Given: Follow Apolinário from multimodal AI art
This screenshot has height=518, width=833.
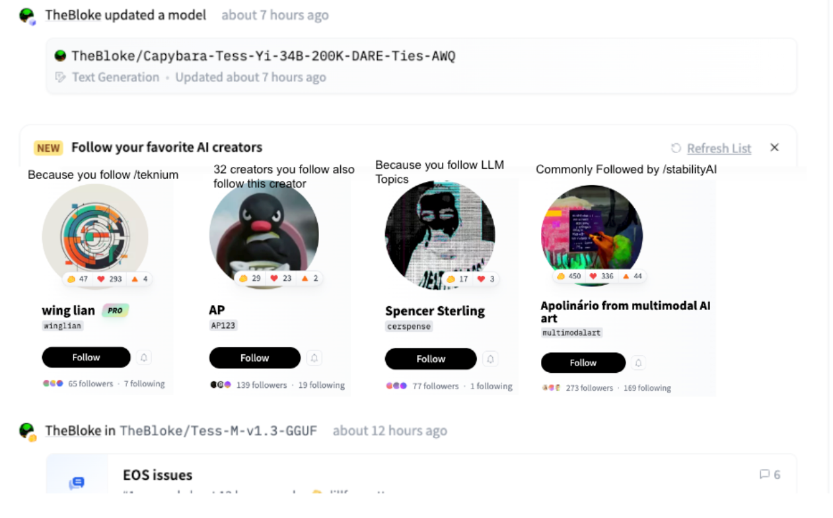Looking at the screenshot, I should pos(583,363).
